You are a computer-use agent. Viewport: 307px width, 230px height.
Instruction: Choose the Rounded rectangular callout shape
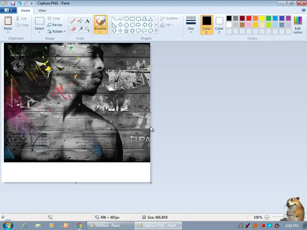click(x=139, y=31)
